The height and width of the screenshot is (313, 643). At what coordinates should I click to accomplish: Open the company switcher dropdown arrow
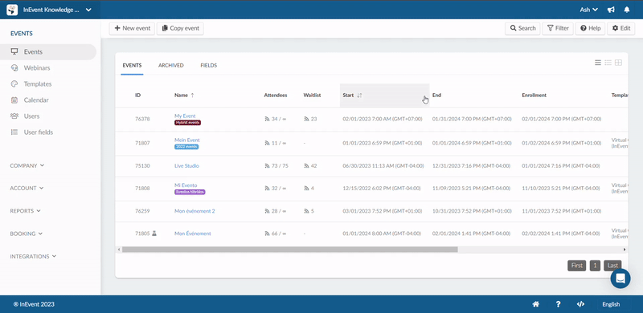(x=88, y=10)
